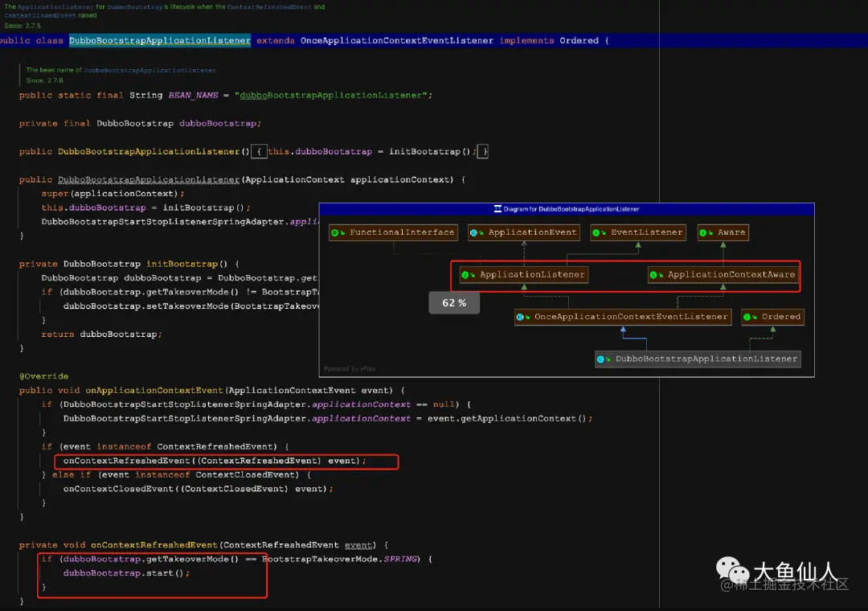Click the ApplicationListener node icon in diagram
This screenshot has height=611, width=868.
pyautogui.click(x=465, y=275)
